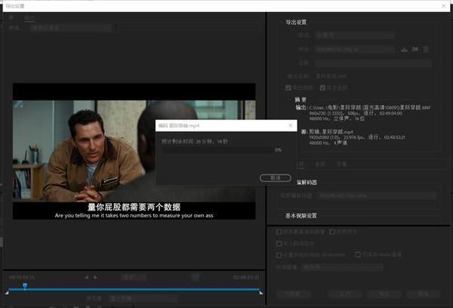Toggle the Export Audio checkbox

(322, 88)
